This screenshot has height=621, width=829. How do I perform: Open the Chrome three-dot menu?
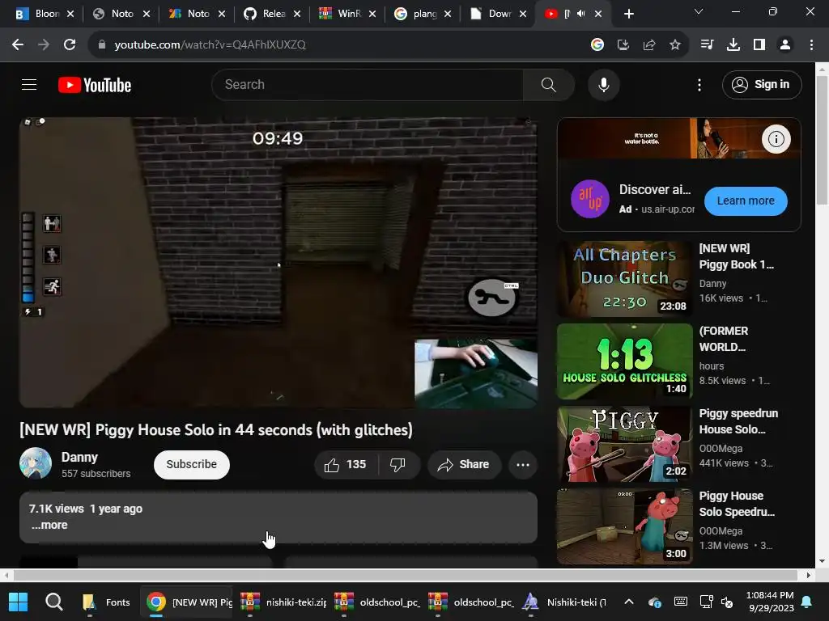coord(811,45)
